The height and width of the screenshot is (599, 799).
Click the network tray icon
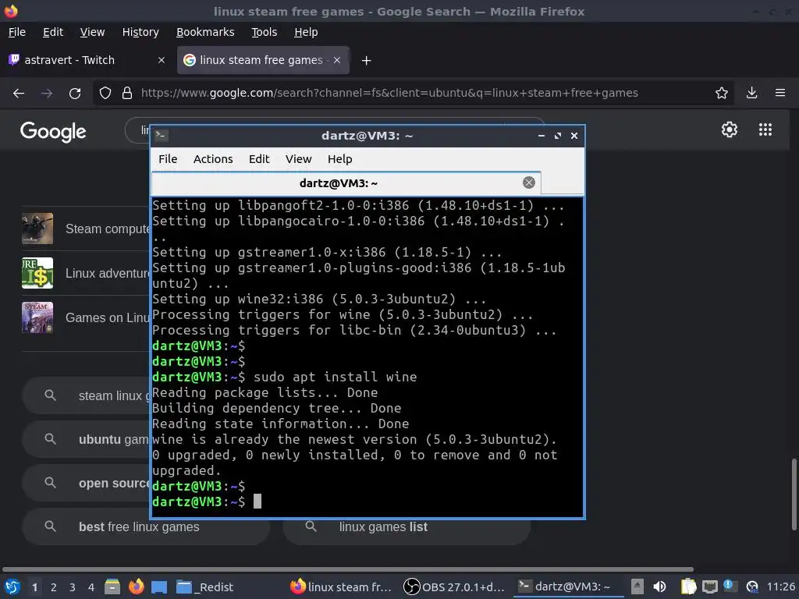709,587
